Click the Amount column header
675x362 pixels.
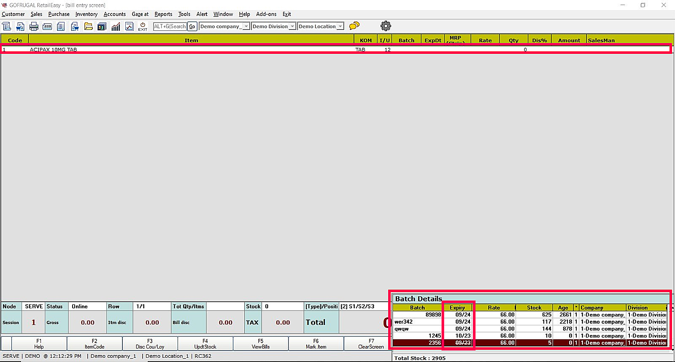pyautogui.click(x=569, y=40)
